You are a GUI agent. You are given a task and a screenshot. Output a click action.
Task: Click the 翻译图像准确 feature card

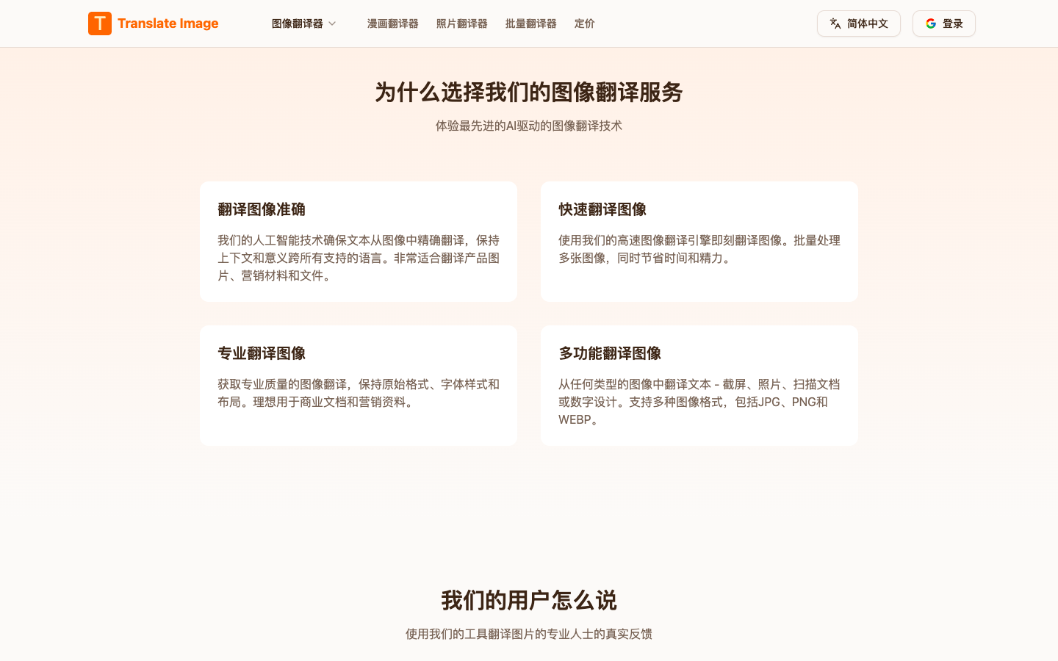[358, 241]
